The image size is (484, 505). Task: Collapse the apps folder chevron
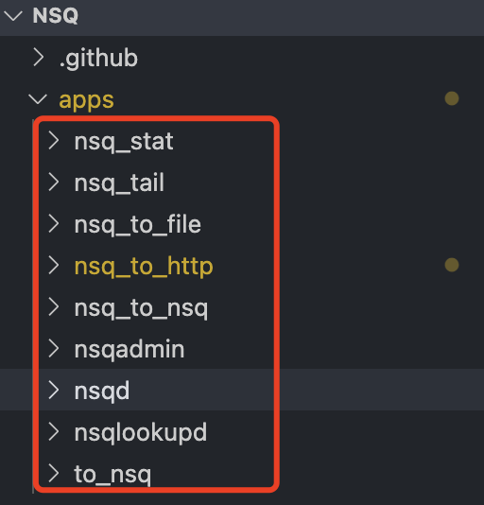pos(38,99)
